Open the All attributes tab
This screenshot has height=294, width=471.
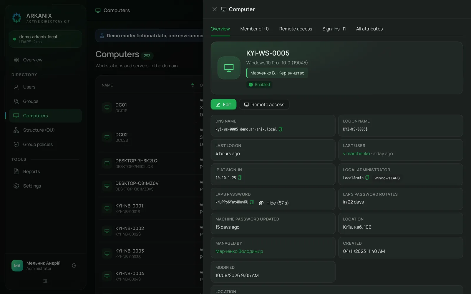[x=369, y=29]
